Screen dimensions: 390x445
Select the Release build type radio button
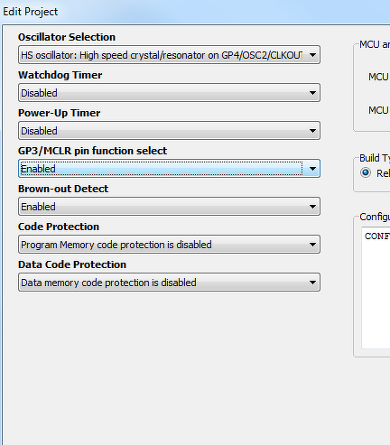[366, 172]
